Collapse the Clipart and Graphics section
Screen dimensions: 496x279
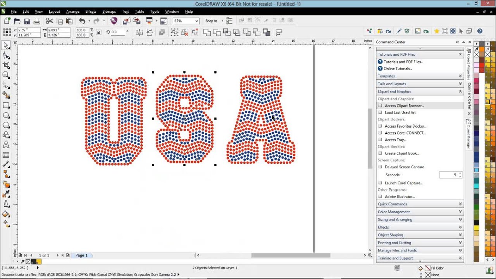point(460,91)
